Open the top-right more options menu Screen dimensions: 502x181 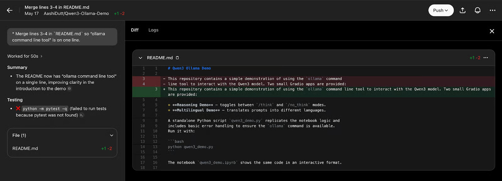[x=492, y=10]
